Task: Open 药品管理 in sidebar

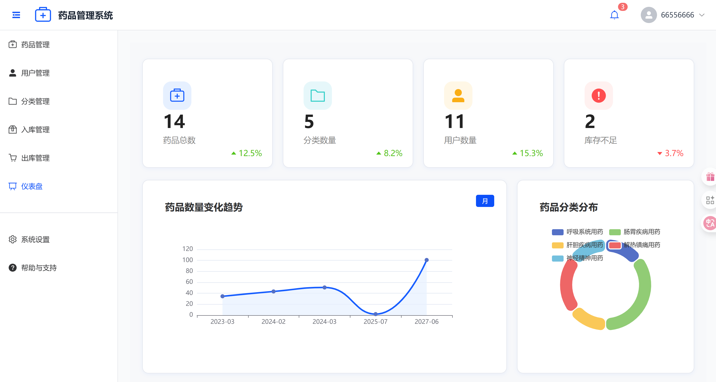Action: [35, 45]
